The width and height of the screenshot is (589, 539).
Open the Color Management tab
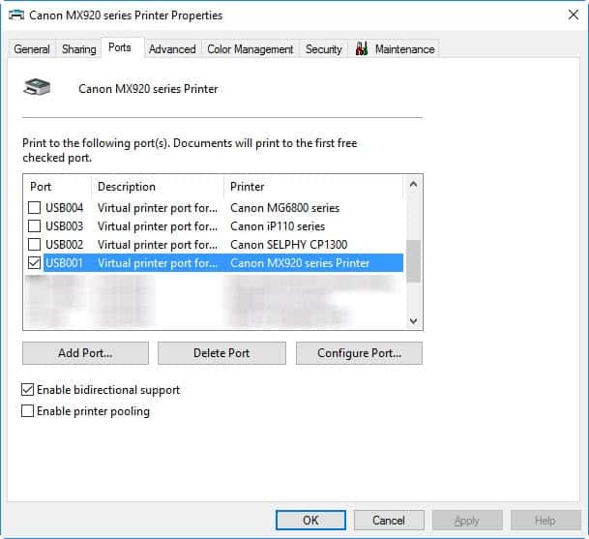click(250, 48)
